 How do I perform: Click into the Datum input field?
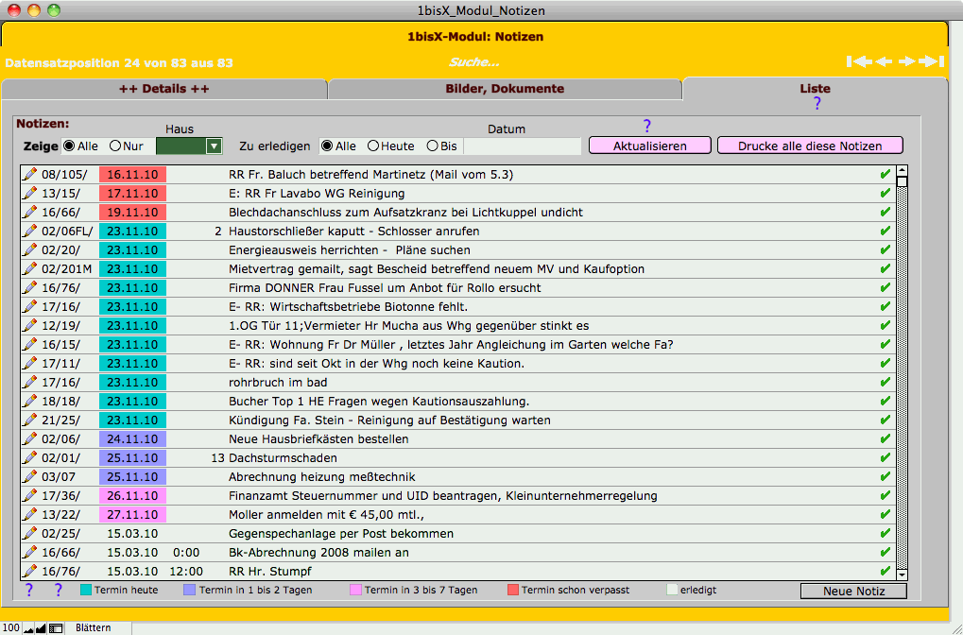point(522,146)
